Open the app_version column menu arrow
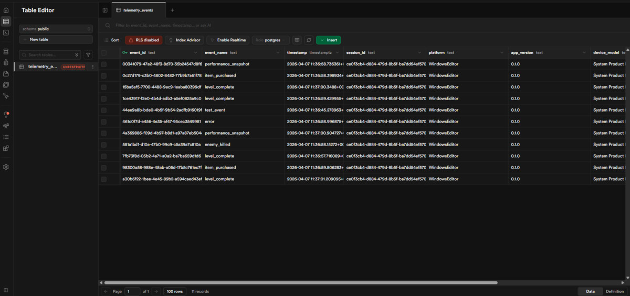 point(584,53)
